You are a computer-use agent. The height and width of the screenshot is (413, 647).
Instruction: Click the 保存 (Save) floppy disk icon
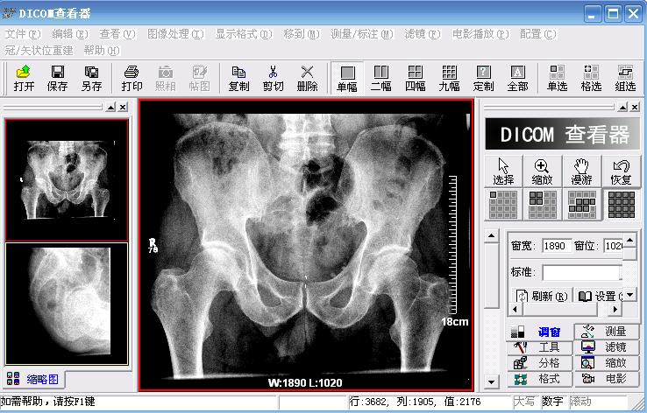tap(57, 78)
